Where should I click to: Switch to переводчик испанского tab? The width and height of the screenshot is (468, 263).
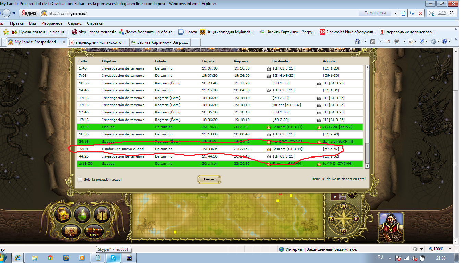click(98, 42)
